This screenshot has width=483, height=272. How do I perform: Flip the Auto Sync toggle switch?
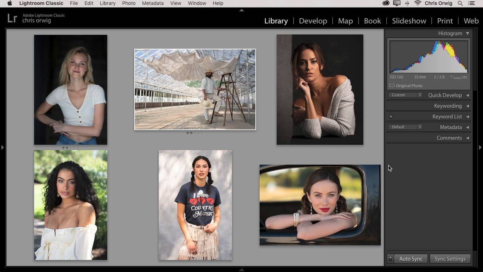[x=391, y=259]
